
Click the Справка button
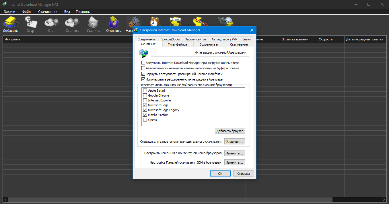(x=244, y=174)
